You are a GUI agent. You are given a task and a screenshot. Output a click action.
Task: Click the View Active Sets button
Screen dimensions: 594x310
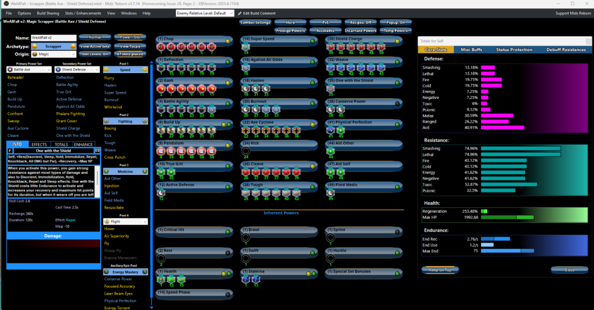click(95, 46)
